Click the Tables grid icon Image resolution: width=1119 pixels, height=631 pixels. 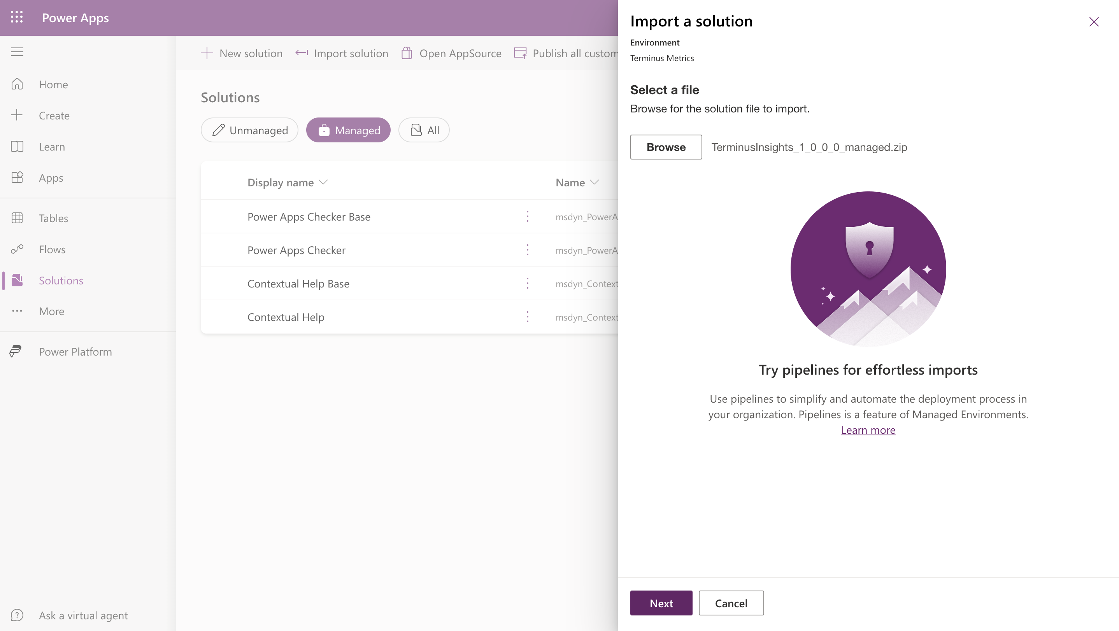(x=17, y=218)
